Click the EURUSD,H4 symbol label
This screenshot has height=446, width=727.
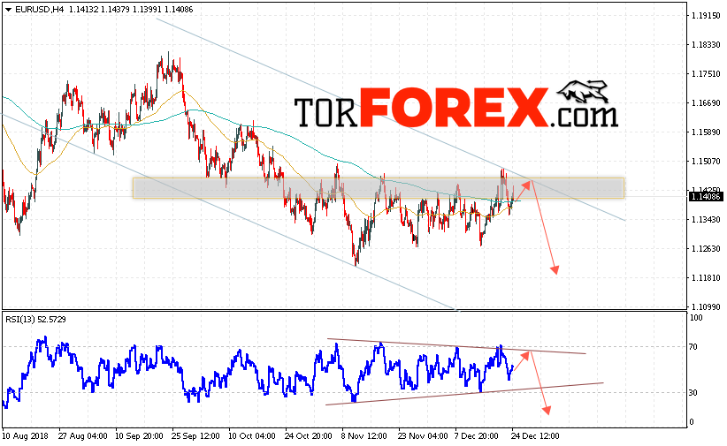click(x=39, y=9)
